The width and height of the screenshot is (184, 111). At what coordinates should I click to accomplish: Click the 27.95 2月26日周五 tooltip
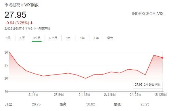(x=148, y=84)
